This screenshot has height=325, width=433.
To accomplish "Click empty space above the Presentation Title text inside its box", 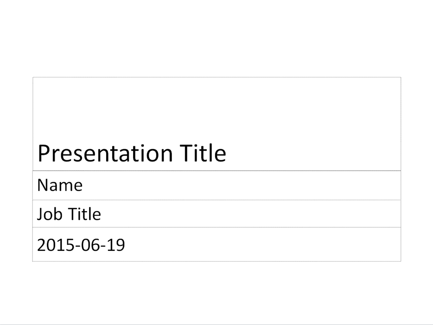I will coord(216,106).
